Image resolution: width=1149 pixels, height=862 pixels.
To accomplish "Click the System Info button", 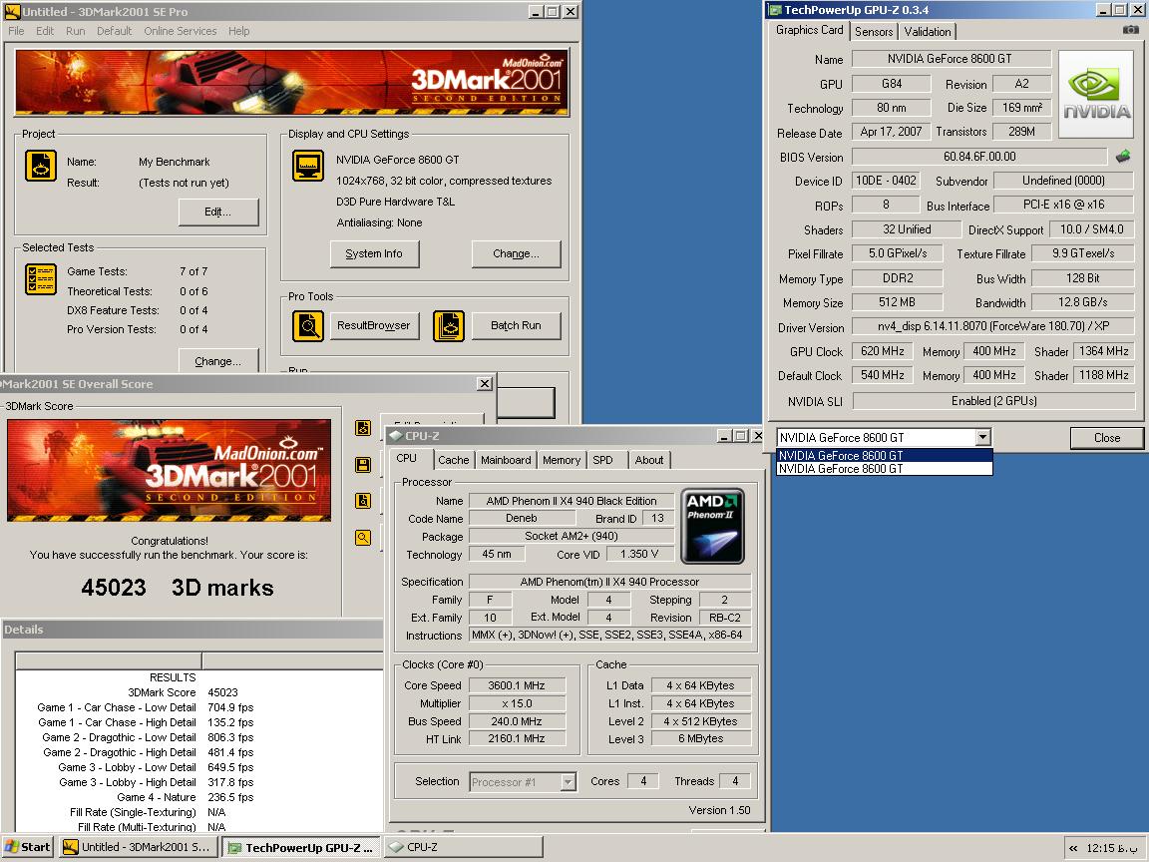I will (x=374, y=253).
